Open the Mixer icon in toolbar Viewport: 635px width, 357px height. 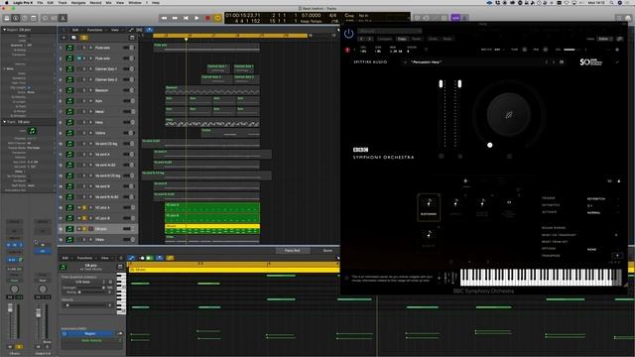pyautogui.click(x=54, y=18)
